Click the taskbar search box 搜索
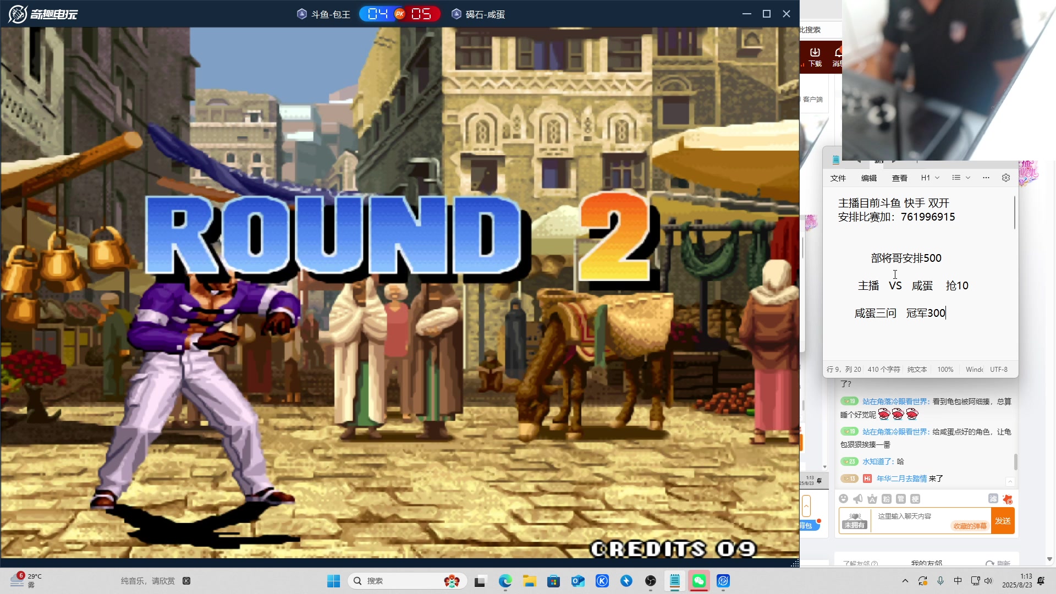The width and height of the screenshot is (1056, 594). click(x=408, y=581)
